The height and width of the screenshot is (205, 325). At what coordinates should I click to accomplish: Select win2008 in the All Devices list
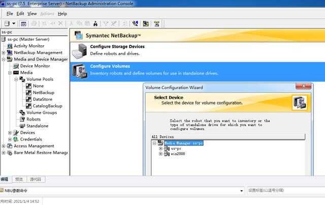178,154
